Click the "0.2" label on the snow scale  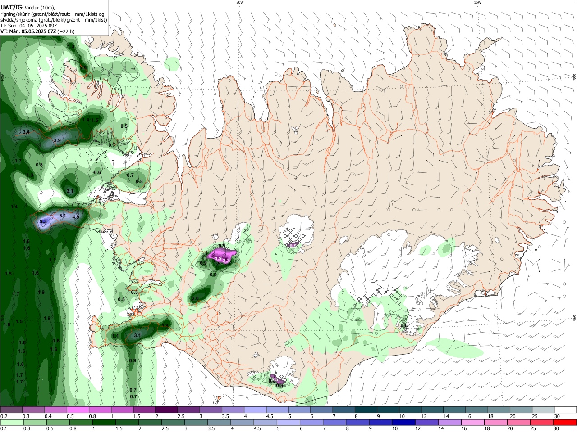click(x=4, y=416)
